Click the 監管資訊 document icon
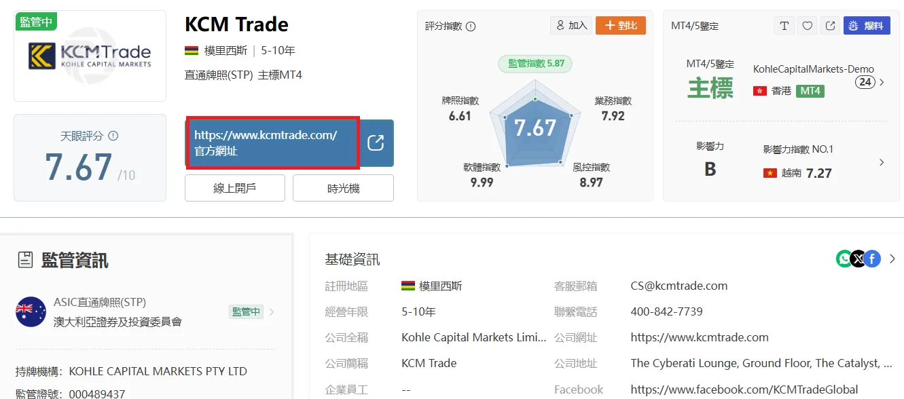Viewport: 904px width, 399px height. coord(25,260)
